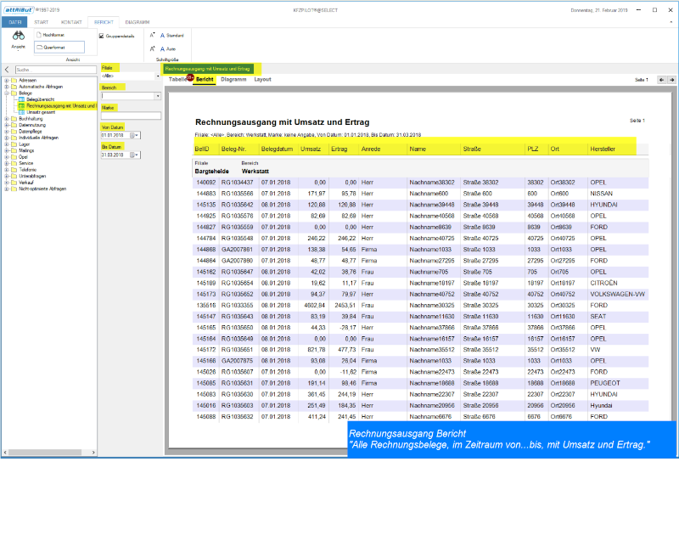Click the Marke input field
The image size is (679, 535).
point(131,115)
